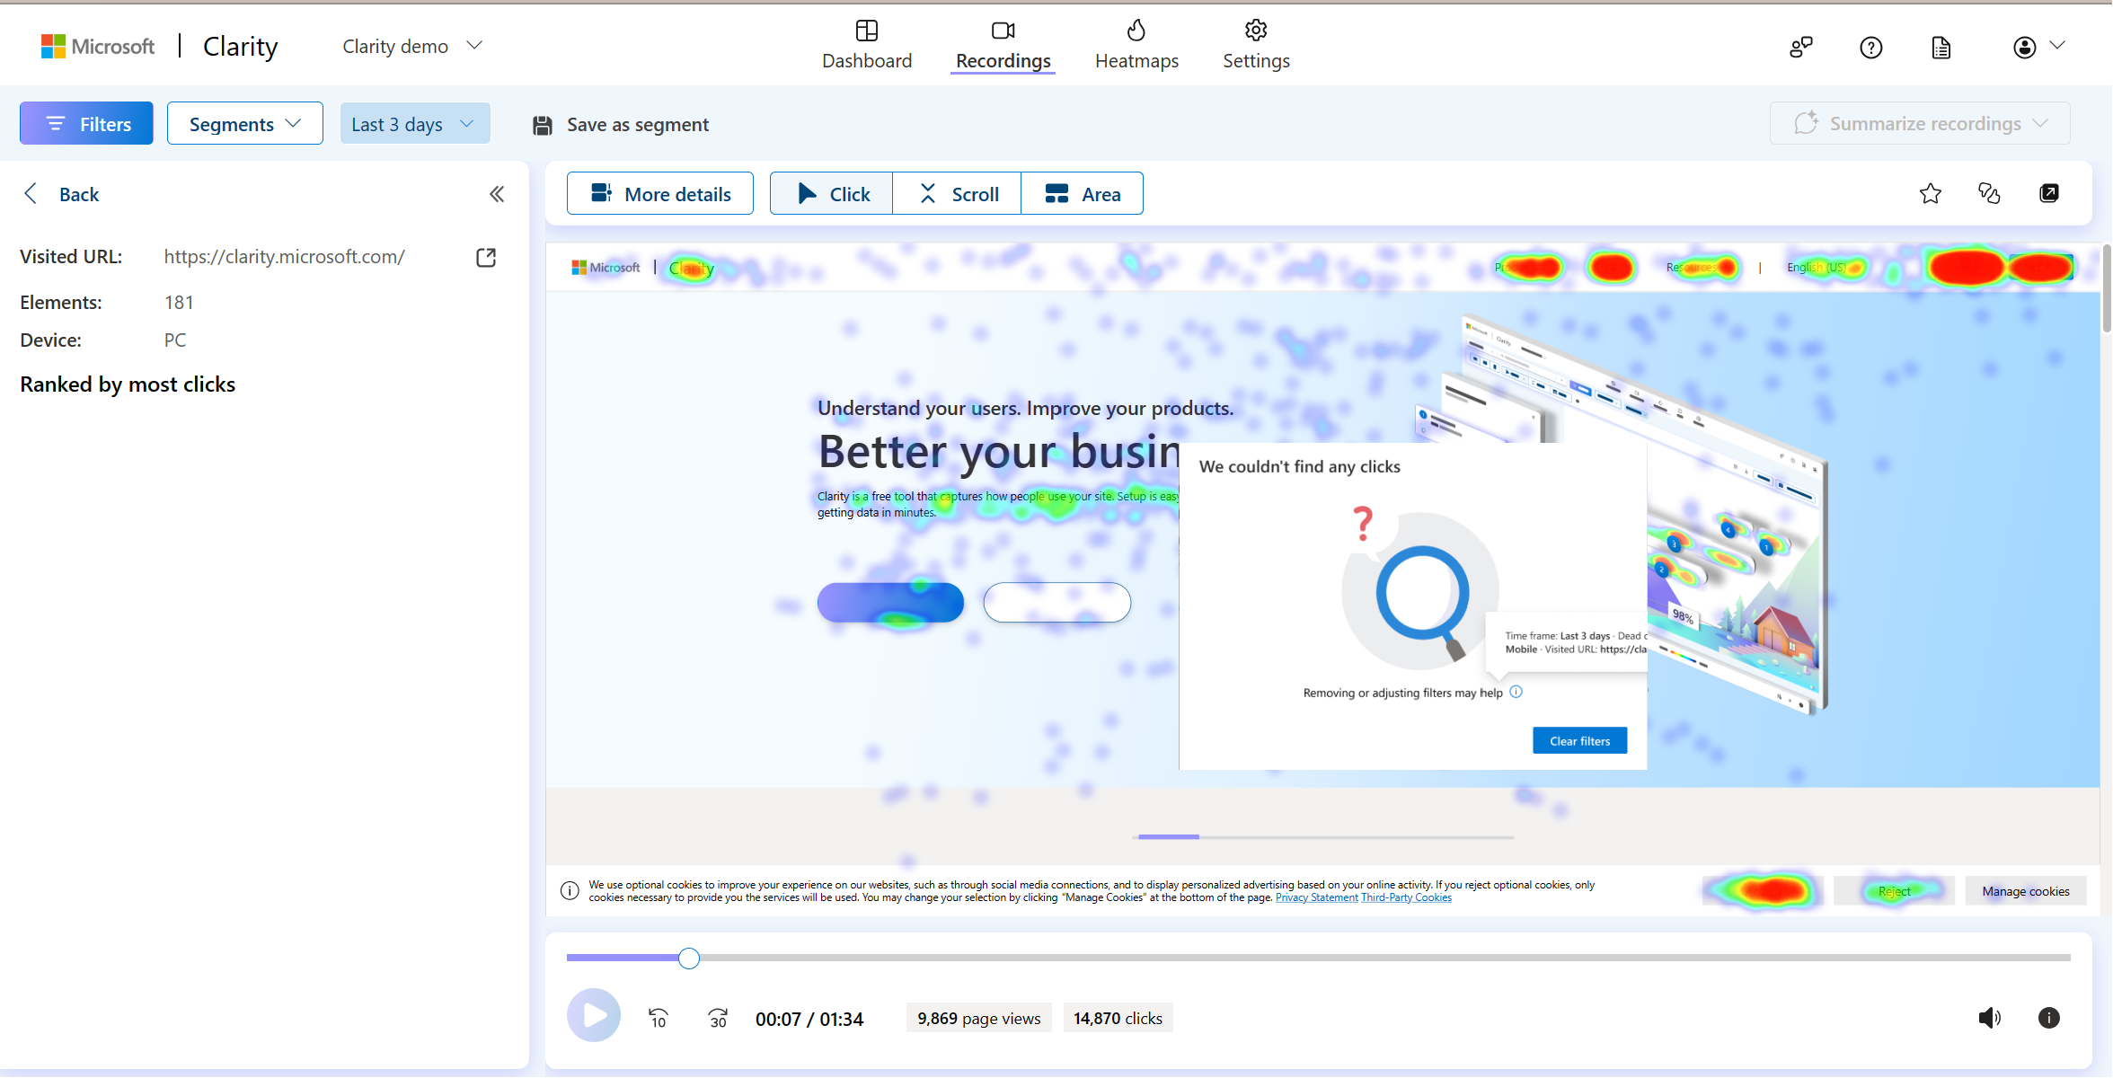This screenshot has width=2113, height=1078.
Task: Click the 9,869 page views label
Action: point(978,1018)
